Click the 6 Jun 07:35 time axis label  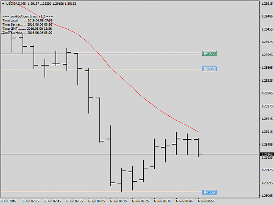click(x=31, y=201)
